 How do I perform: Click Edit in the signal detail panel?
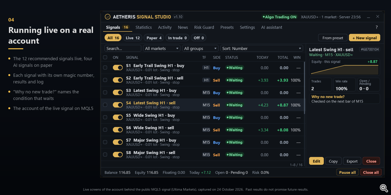point(316,161)
